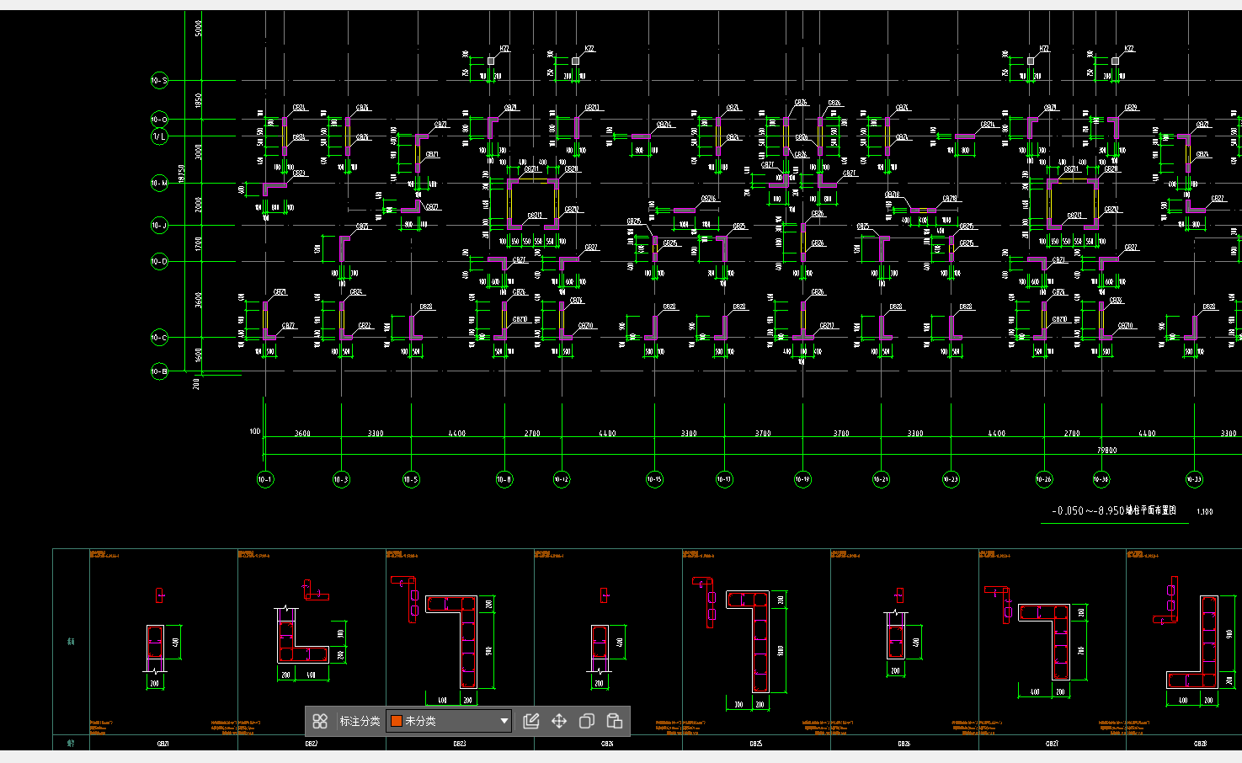This screenshot has height=763, width=1242.
Task: Select axis bubble 10-19
Action: point(802,479)
